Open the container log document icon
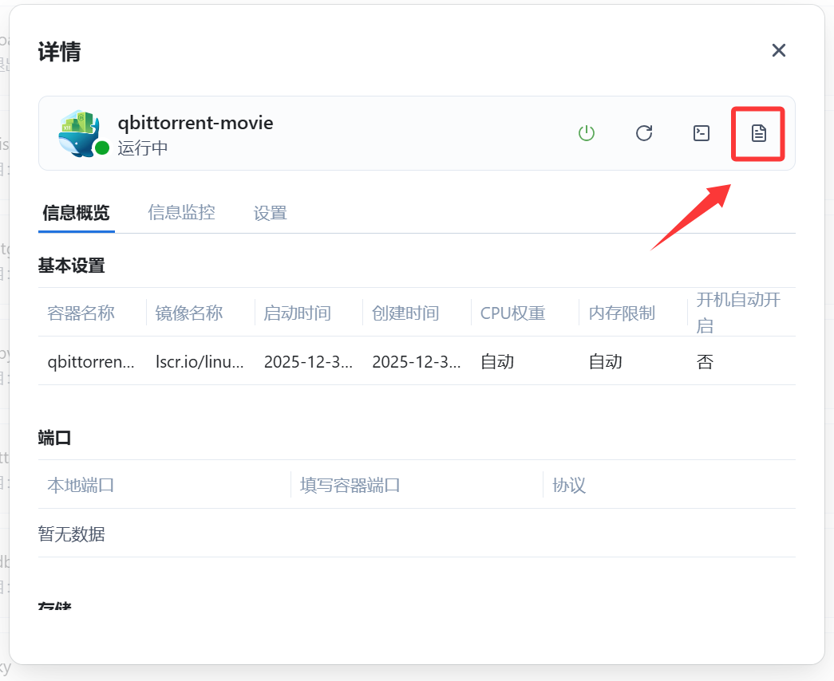The image size is (834, 681). (x=758, y=133)
